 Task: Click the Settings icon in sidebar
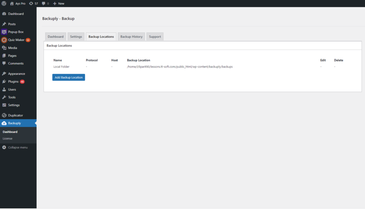click(4, 105)
